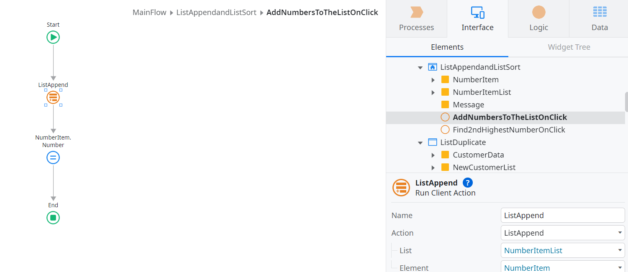Screen dimensions: 628x272
Task: Select the Elements tab
Action: 447,47
